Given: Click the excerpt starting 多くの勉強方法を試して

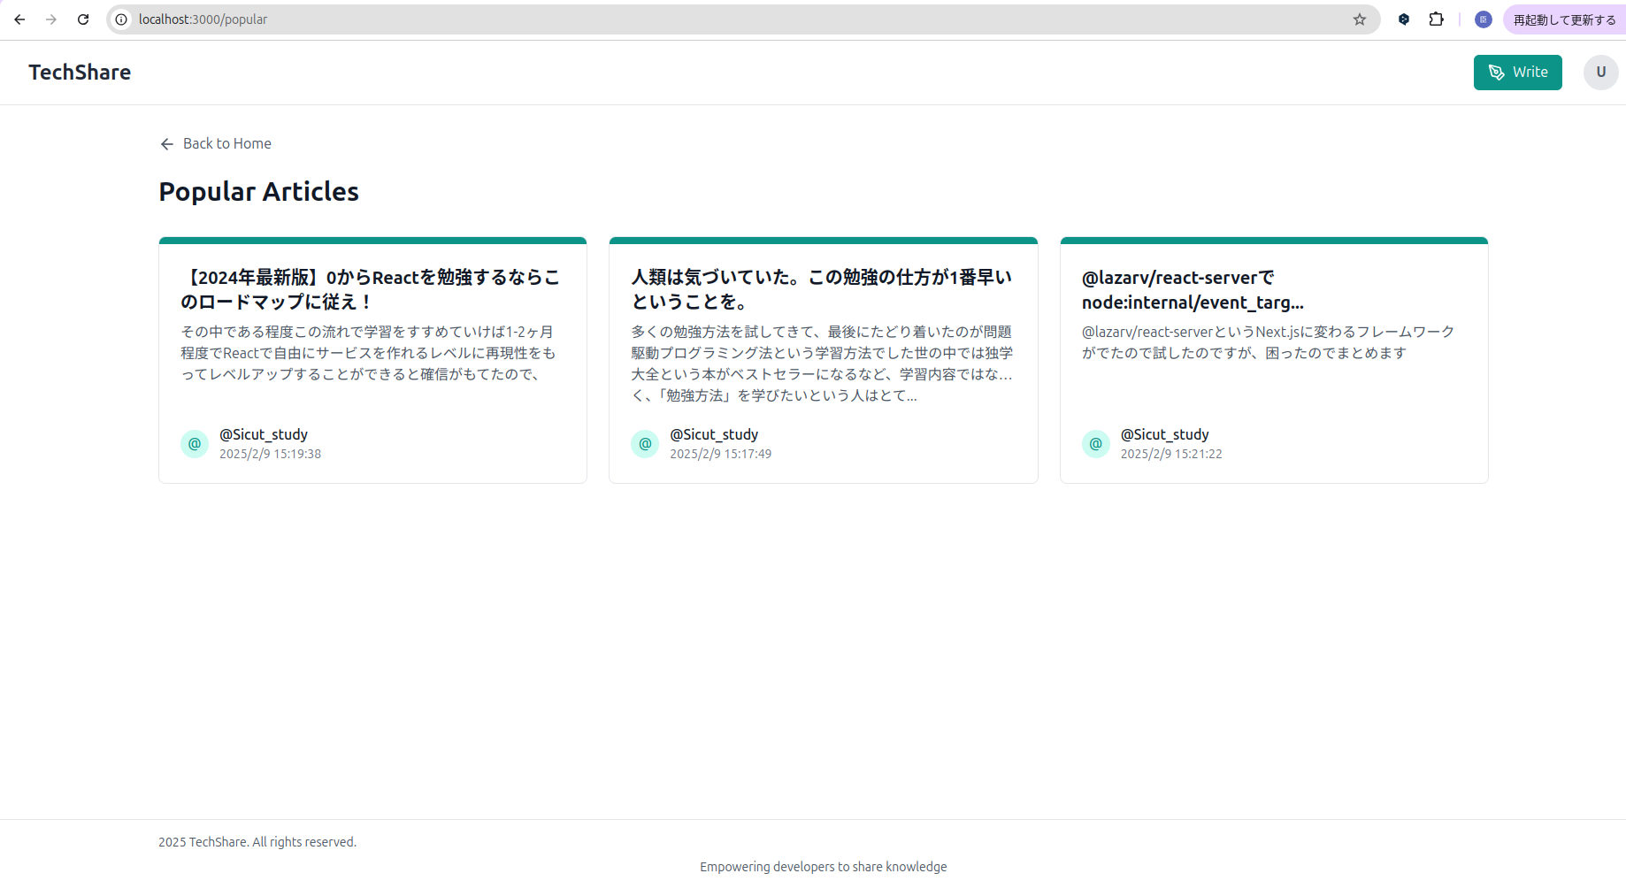Looking at the screenshot, I should pyautogui.click(x=822, y=364).
